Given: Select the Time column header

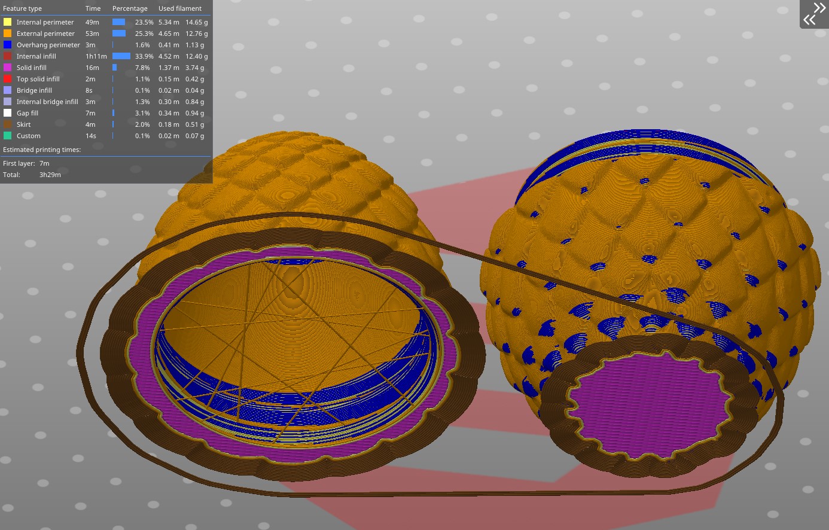Looking at the screenshot, I should click(x=93, y=8).
